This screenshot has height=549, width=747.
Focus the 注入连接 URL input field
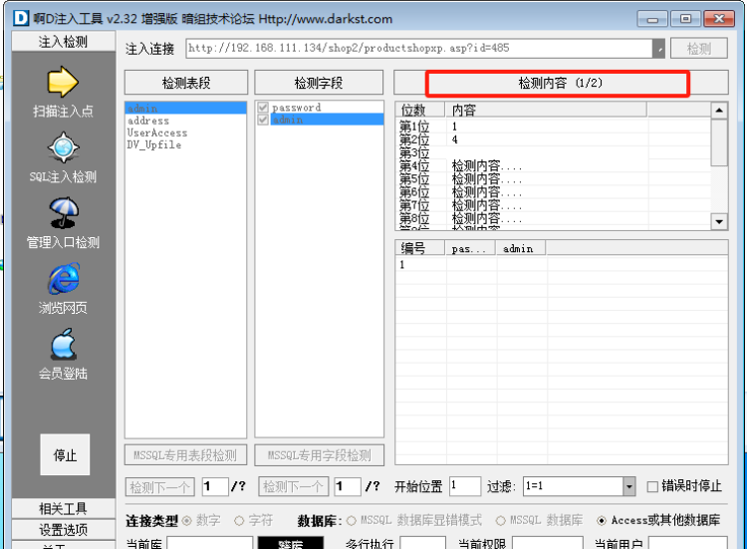[419, 49]
